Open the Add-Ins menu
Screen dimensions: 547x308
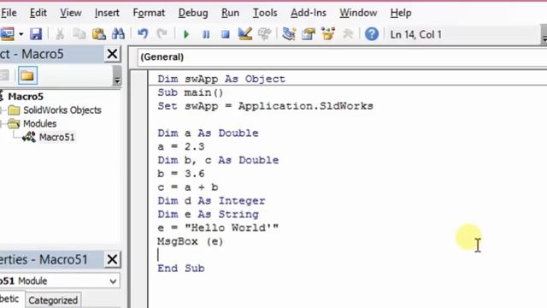[309, 13]
